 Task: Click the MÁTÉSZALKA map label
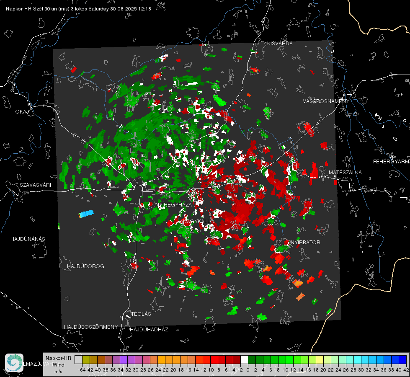point(345,173)
